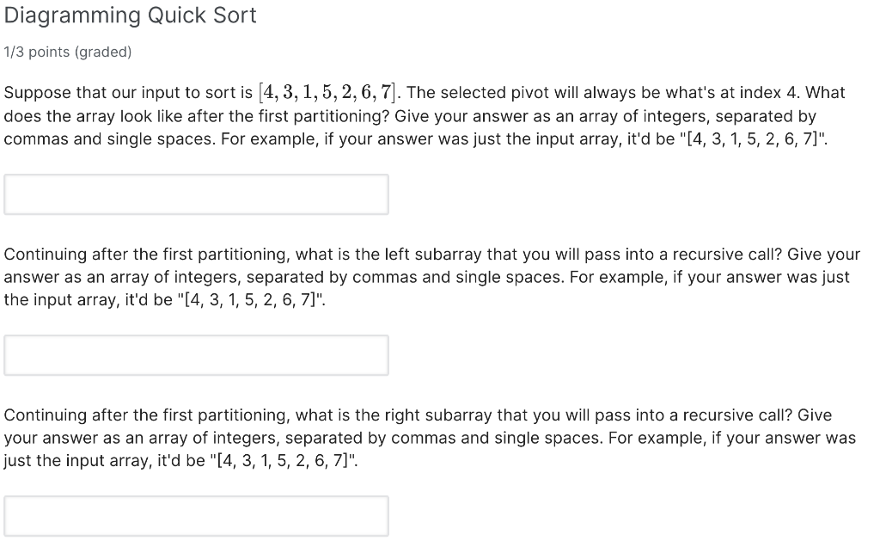Select the Diagramming Quick Sort heading

(131, 15)
